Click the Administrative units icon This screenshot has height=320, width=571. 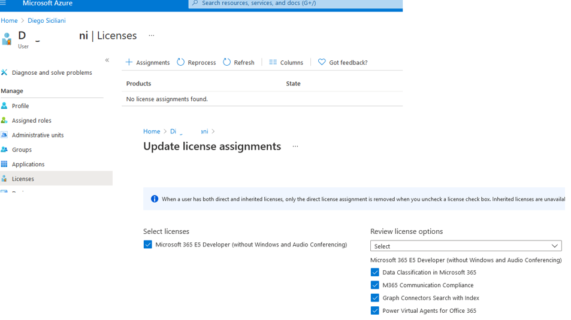[x=4, y=135]
